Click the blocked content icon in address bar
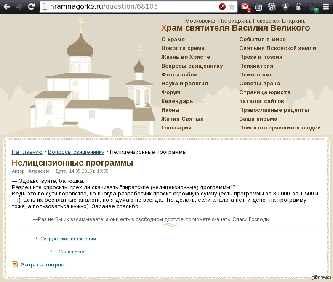Screen dimensions: 333x282 coord(222,7)
